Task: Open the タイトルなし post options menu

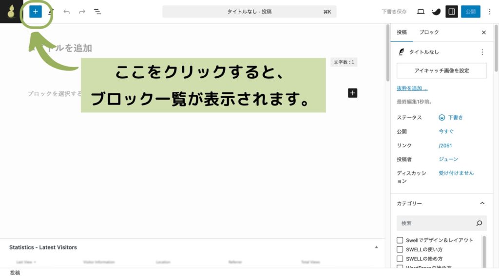Action: (x=482, y=52)
